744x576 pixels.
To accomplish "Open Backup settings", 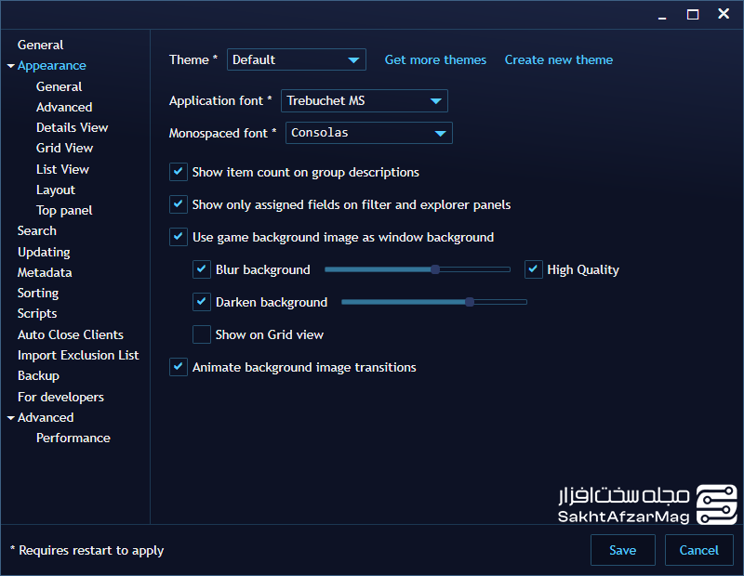I will 38,376.
